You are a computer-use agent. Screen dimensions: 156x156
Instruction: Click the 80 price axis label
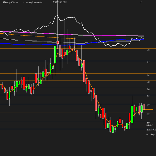(148, 82)
